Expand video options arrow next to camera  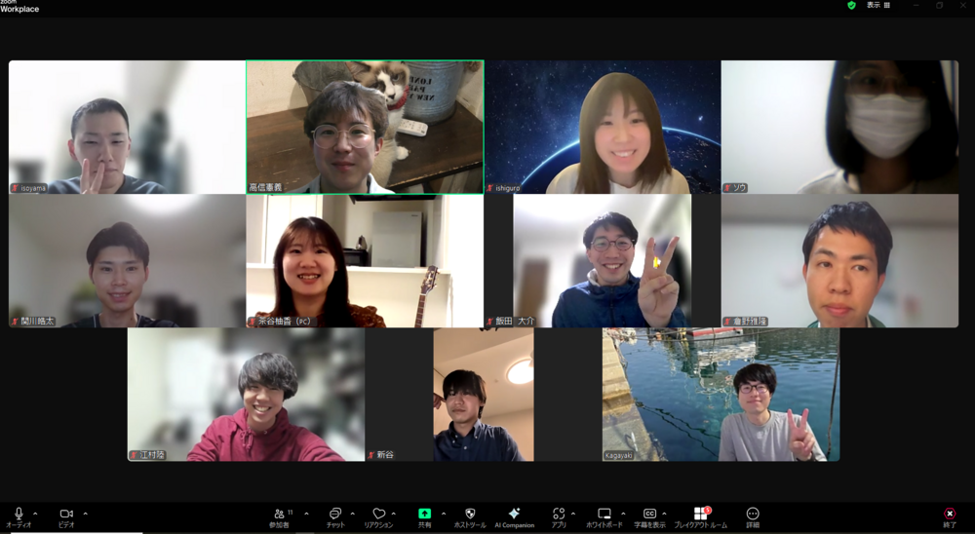click(x=85, y=513)
